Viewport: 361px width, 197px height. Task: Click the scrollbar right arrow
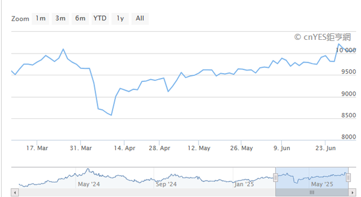tap(352, 193)
